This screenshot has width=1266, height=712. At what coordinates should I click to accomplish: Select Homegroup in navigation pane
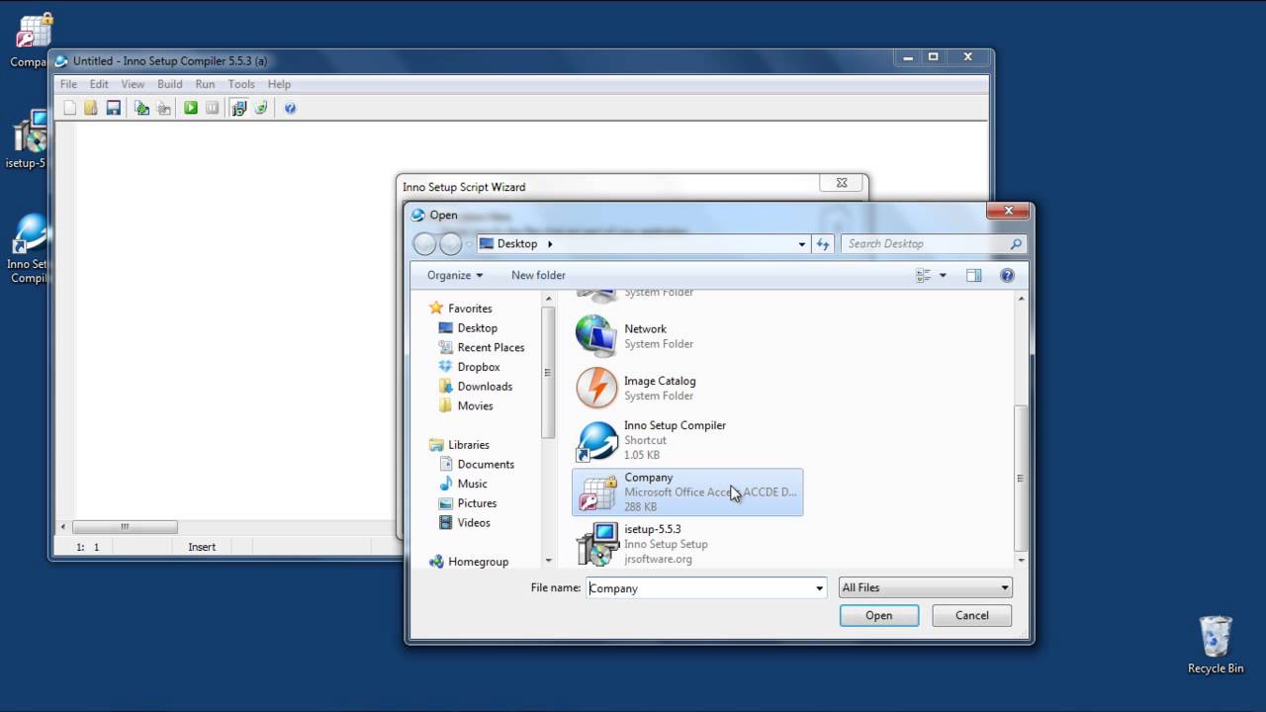click(478, 562)
